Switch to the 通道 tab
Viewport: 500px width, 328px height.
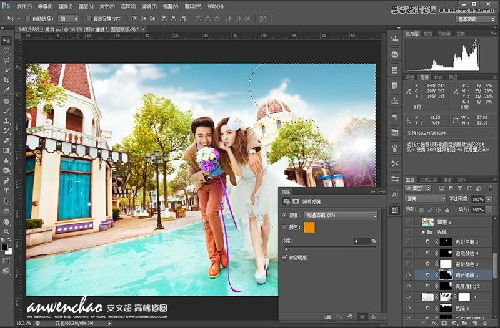click(447, 180)
